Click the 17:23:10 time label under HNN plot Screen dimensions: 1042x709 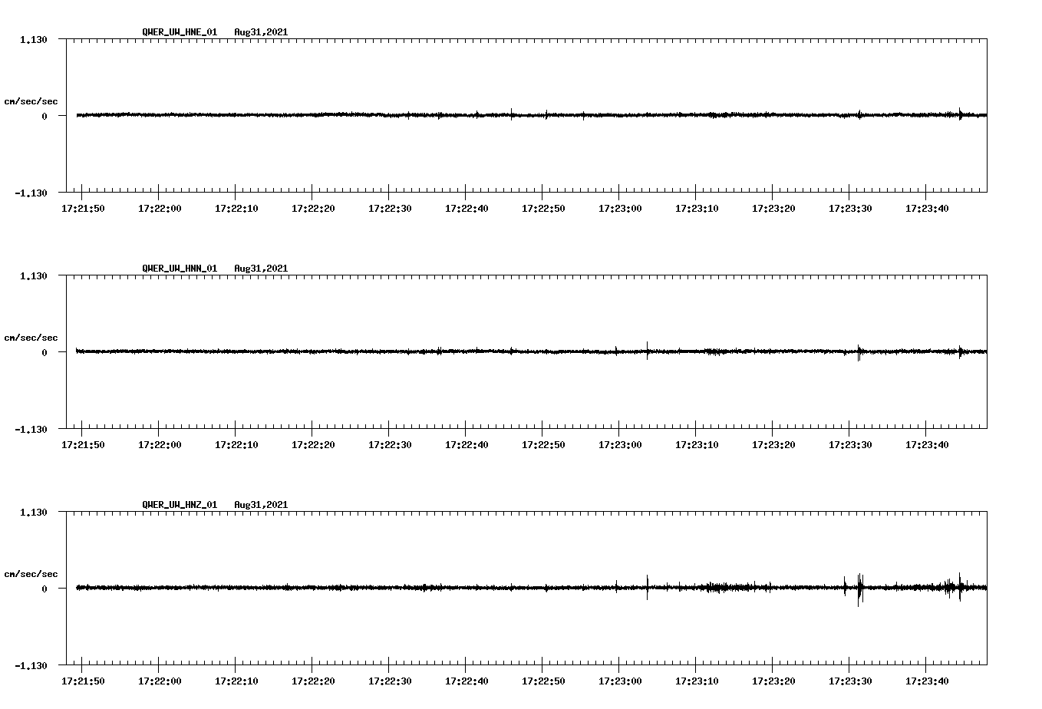[697, 445]
